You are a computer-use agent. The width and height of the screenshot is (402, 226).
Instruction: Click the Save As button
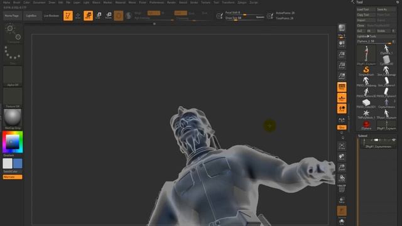386,9
